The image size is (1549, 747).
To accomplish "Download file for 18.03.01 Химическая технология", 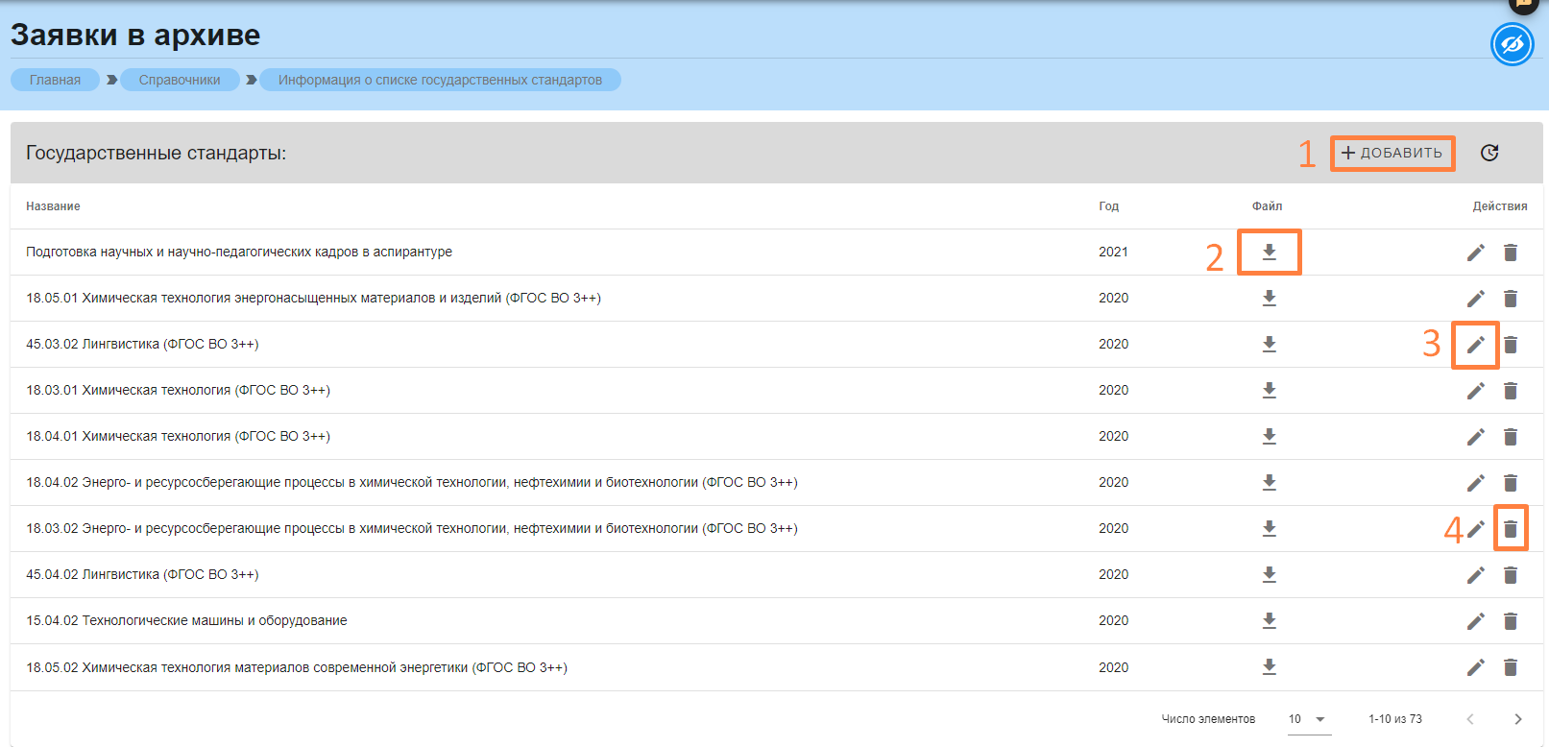I will (1269, 391).
